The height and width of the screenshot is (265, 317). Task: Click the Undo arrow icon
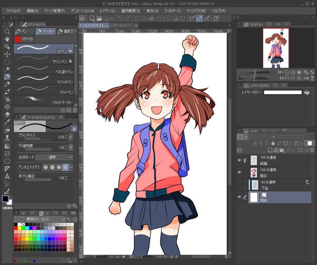pos(120,18)
